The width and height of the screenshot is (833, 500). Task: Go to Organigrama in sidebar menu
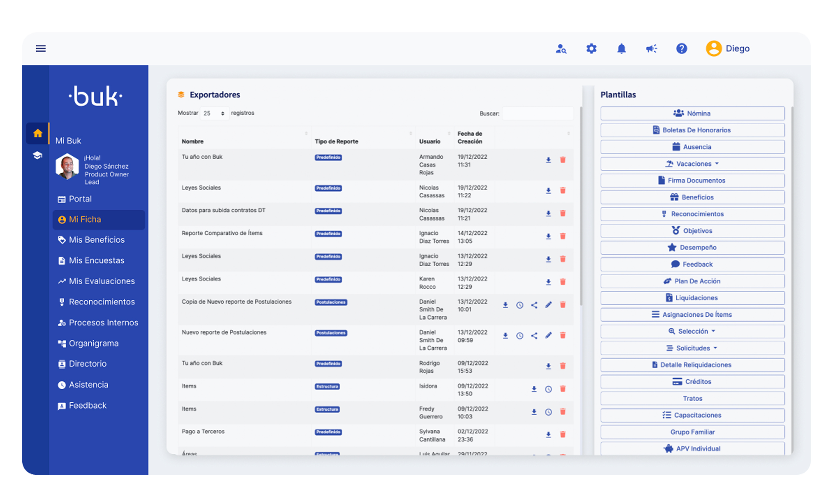(94, 343)
